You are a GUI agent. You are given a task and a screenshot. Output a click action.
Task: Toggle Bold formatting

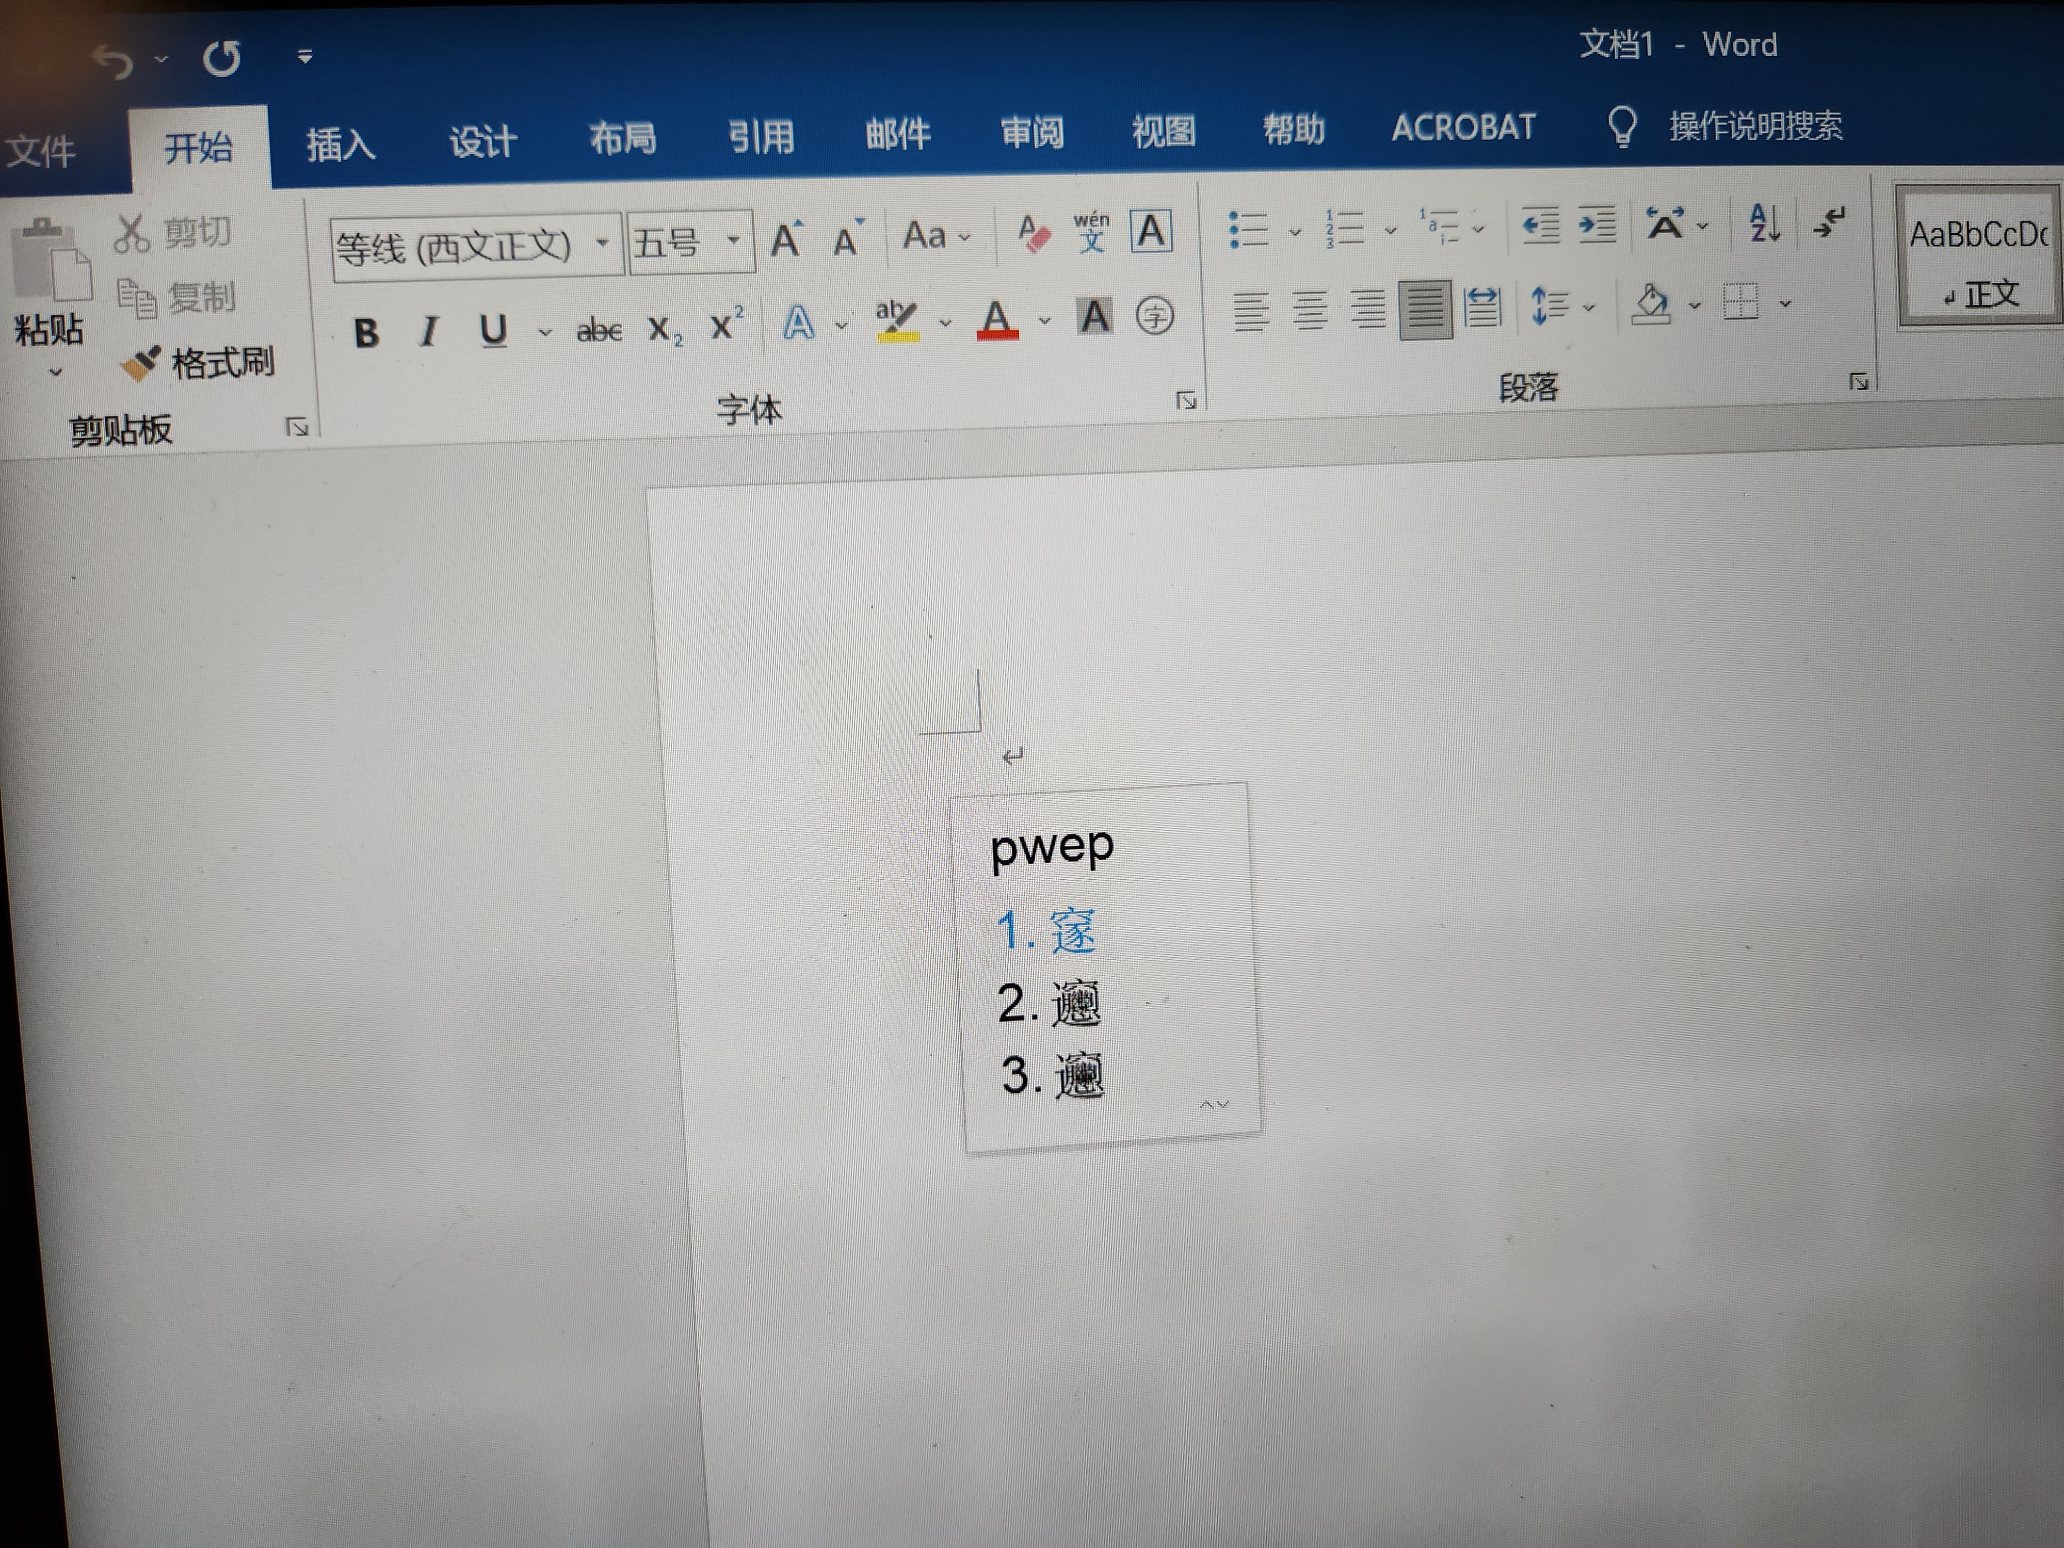[366, 332]
